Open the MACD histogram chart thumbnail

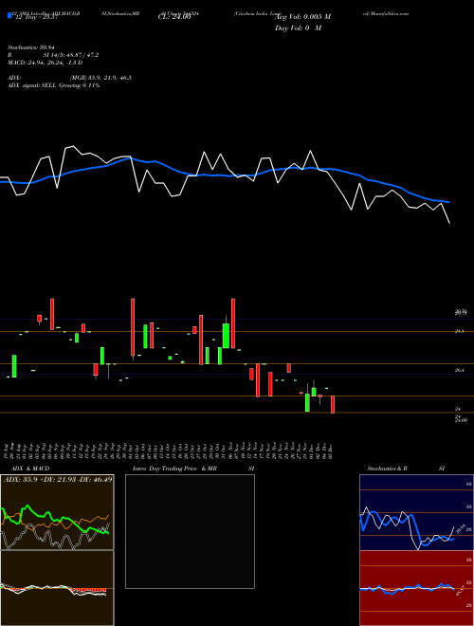coord(57,588)
